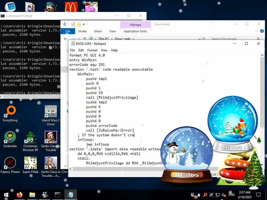The image size is (267, 200).
Task: Select the pixel character with hat desktop icon
Action: [x=51, y=7]
